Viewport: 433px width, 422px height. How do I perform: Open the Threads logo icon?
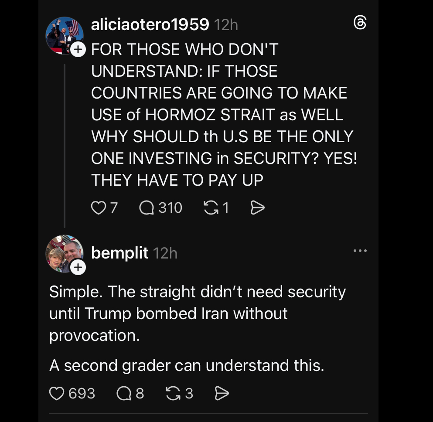[x=360, y=23]
